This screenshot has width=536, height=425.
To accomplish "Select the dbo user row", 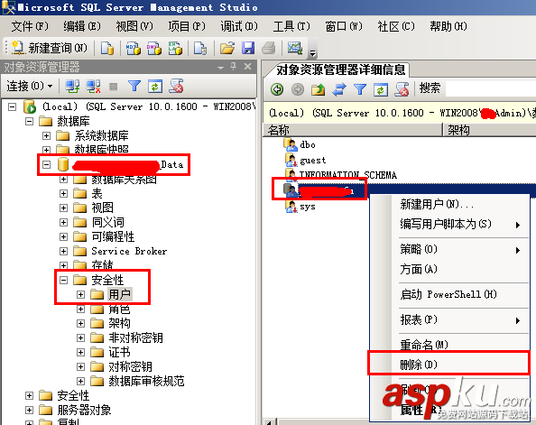I will point(308,145).
